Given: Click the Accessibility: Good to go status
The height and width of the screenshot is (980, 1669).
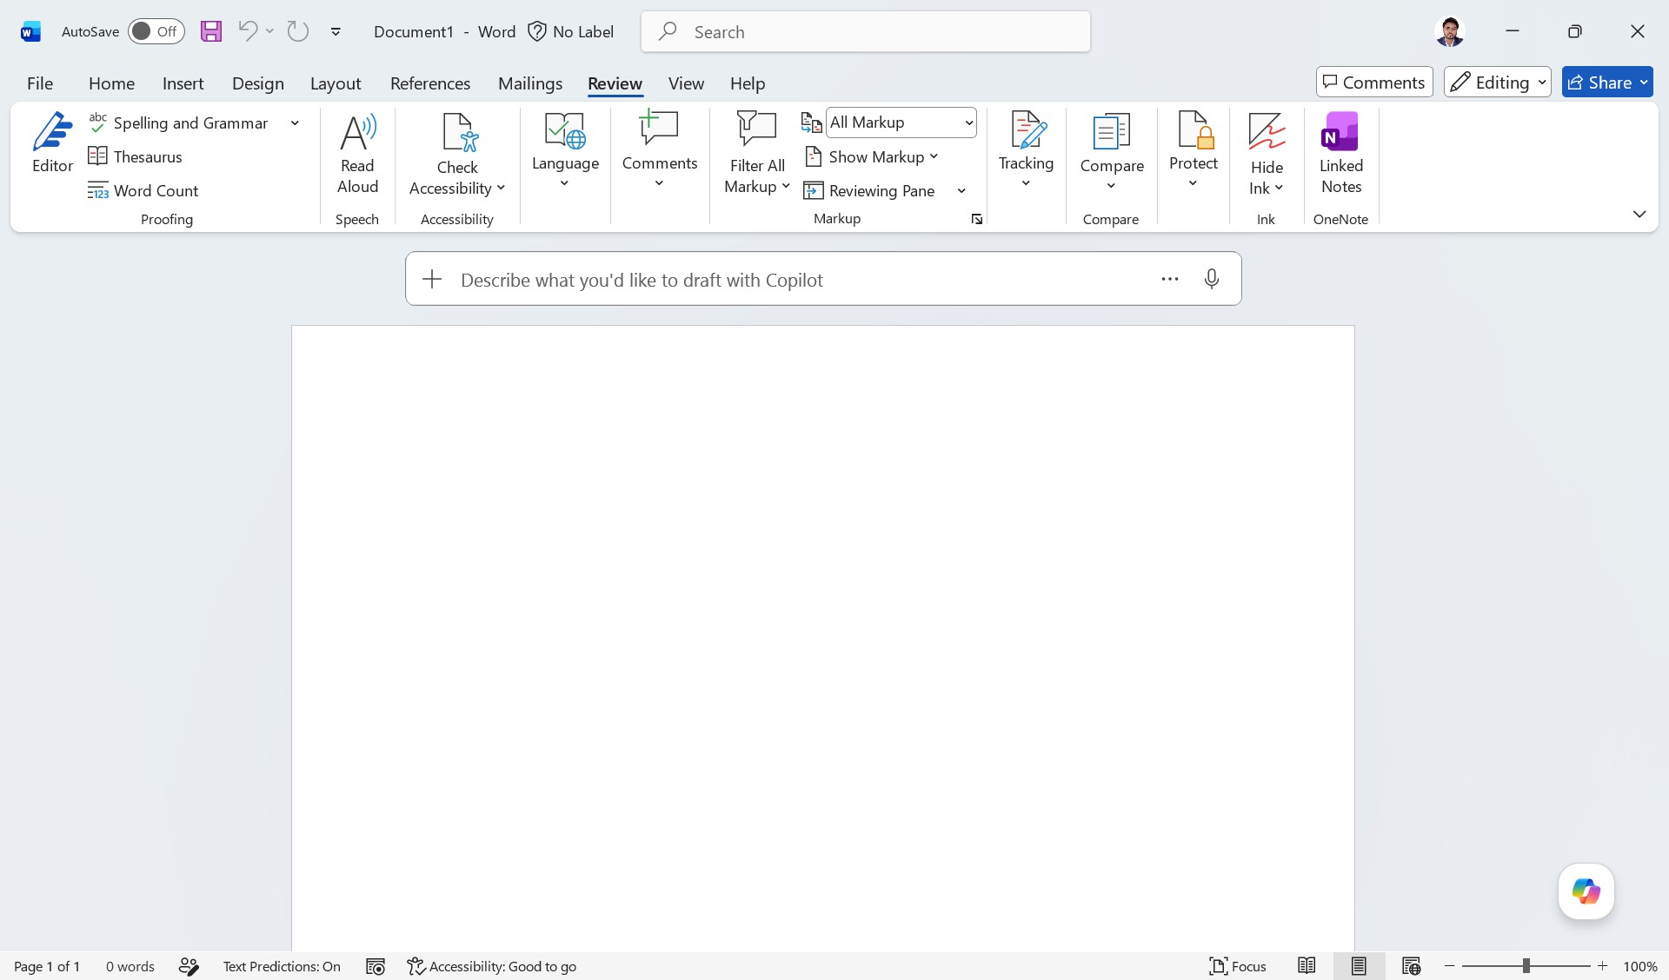Looking at the screenshot, I should [x=492, y=966].
